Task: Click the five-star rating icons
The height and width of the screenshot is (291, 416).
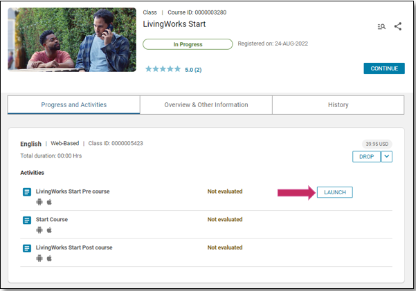Action: coord(163,69)
